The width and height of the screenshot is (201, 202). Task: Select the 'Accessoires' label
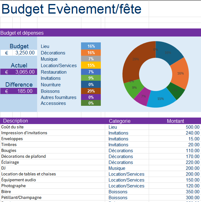pos(53,103)
